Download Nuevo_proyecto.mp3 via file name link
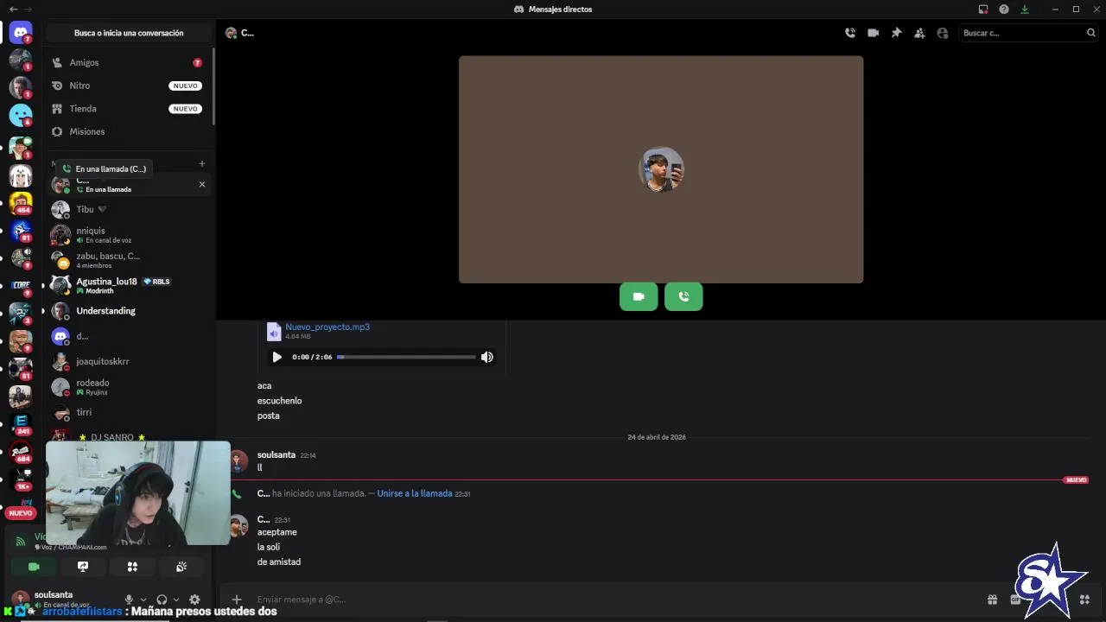The image size is (1106, 622). [327, 327]
